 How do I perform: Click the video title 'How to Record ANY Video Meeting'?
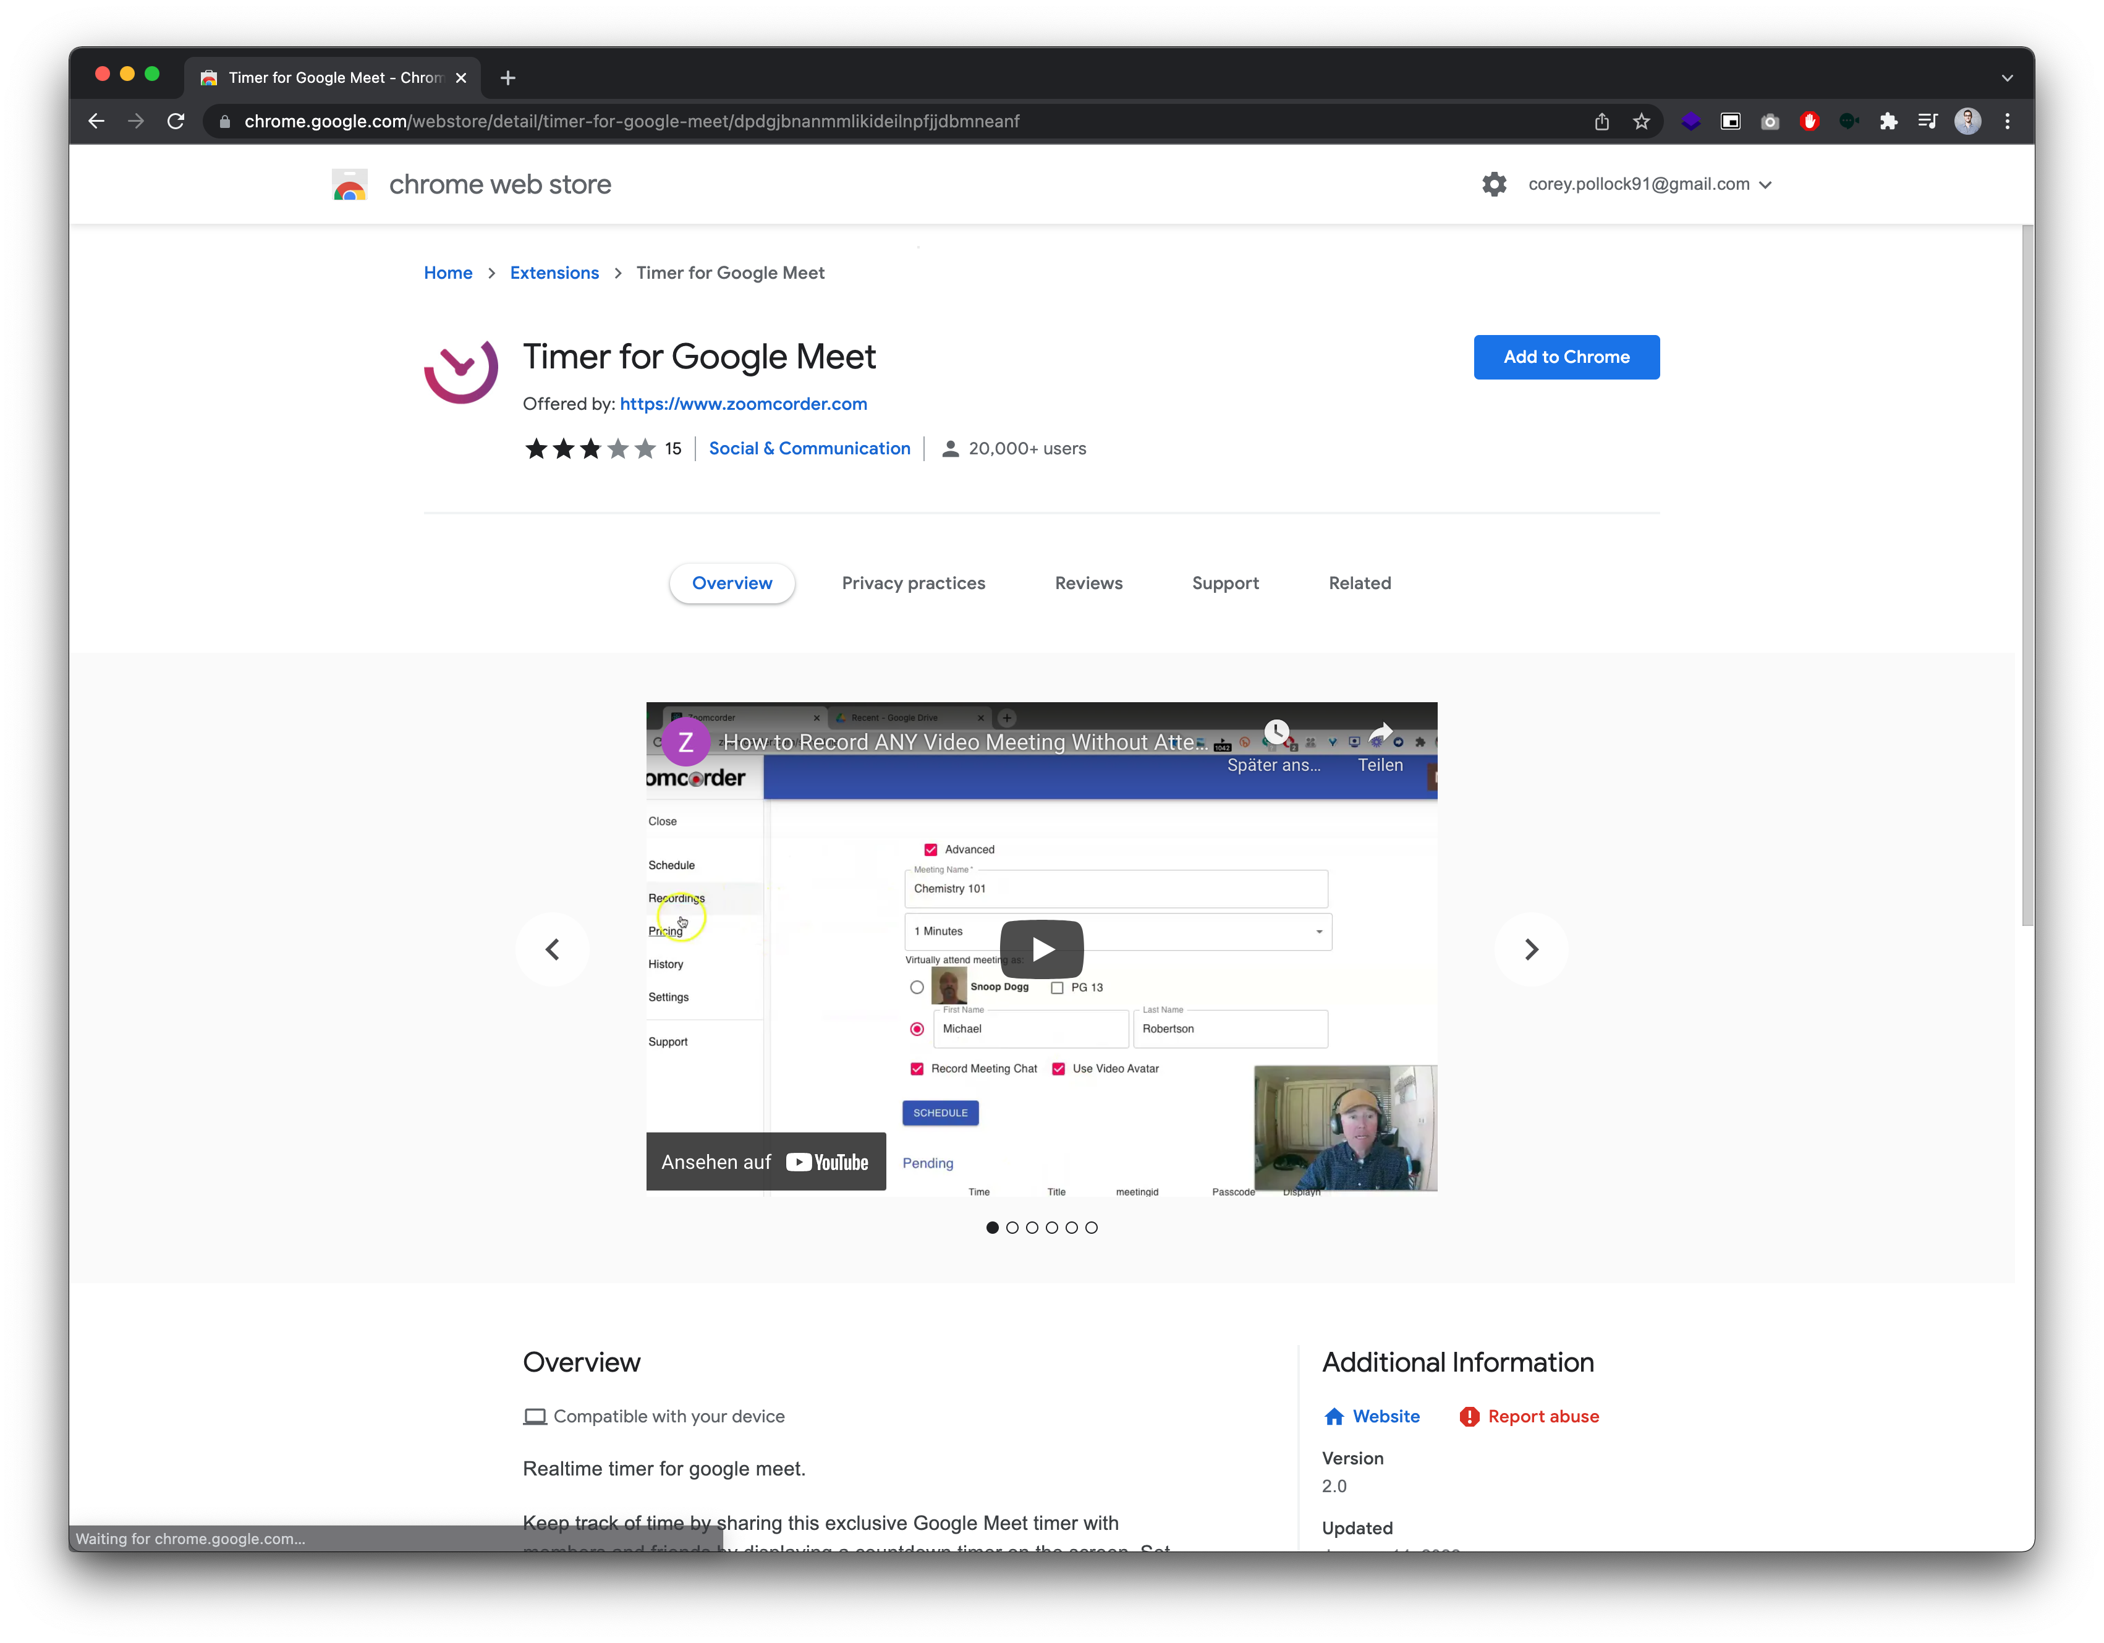tap(964, 742)
